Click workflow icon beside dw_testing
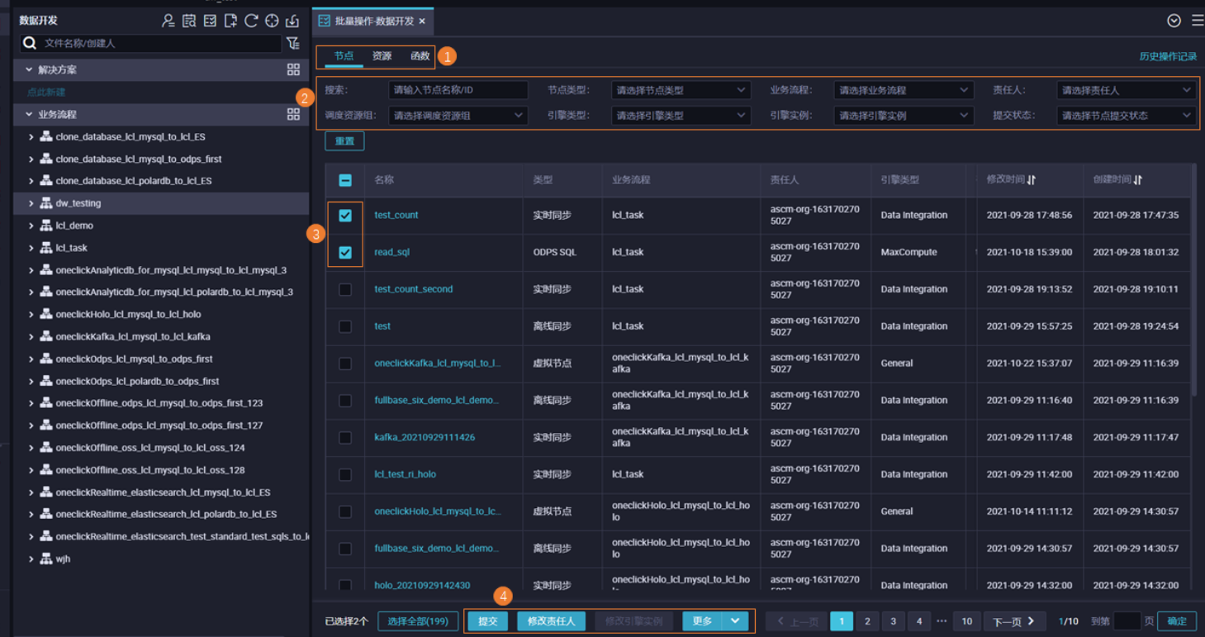 pos(46,203)
